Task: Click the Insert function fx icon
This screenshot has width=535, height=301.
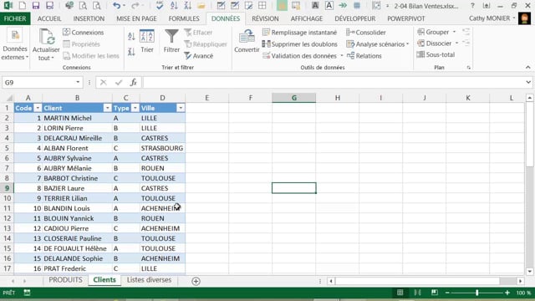Action: click(134, 82)
